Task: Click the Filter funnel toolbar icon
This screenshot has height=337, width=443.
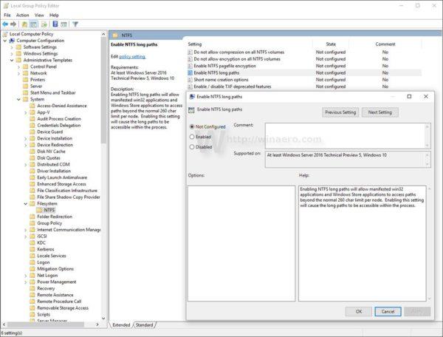Action: [x=75, y=24]
